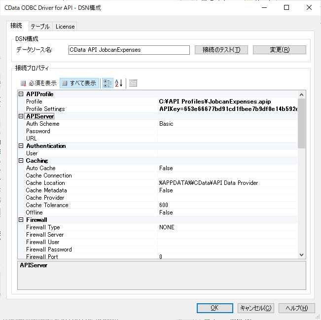Collapse the APIServer category
Screen dimensions: 321x320
click(x=21, y=116)
